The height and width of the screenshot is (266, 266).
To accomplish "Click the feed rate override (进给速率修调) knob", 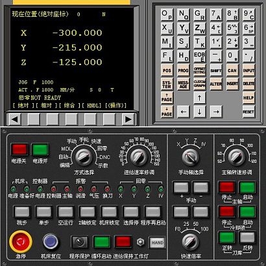I will pyautogui.click(x=139, y=157).
